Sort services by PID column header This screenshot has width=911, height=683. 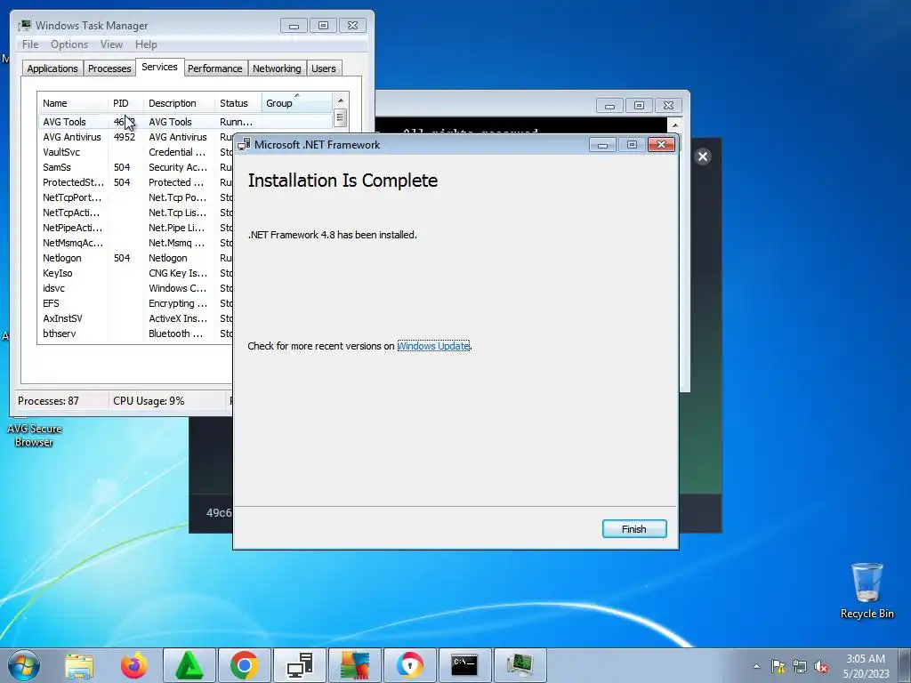click(x=125, y=103)
